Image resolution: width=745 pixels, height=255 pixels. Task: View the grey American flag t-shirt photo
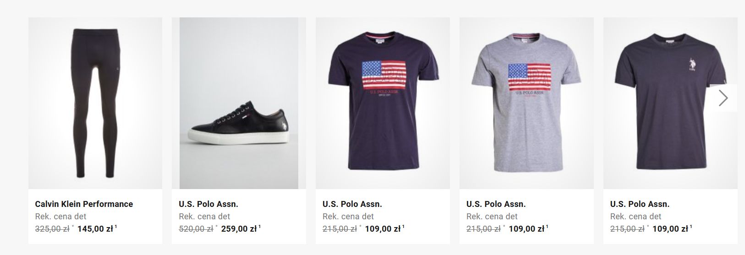(x=526, y=103)
